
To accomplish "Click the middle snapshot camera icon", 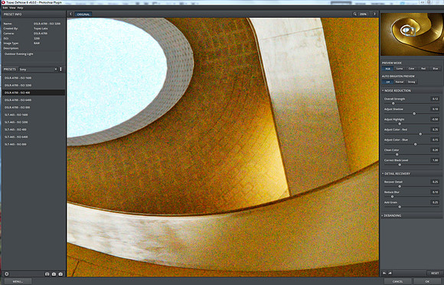I will (x=54, y=274).
